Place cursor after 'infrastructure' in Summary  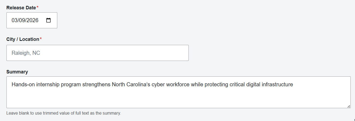click(x=293, y=85)
